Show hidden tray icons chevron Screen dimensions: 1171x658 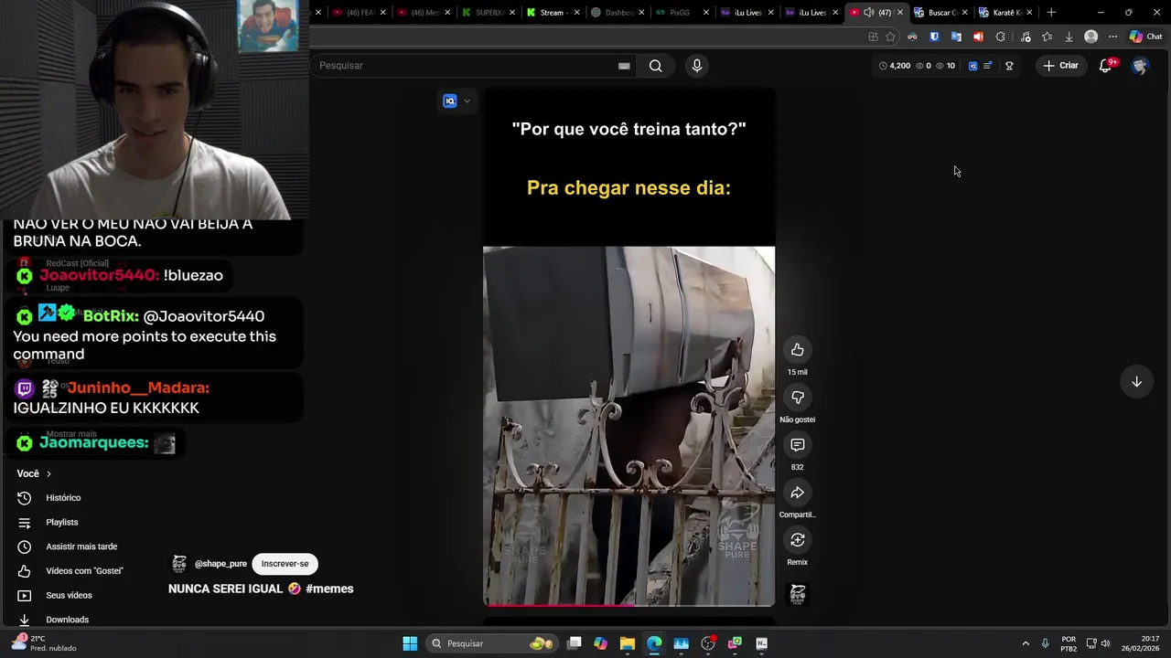(x=1026, y=643)
